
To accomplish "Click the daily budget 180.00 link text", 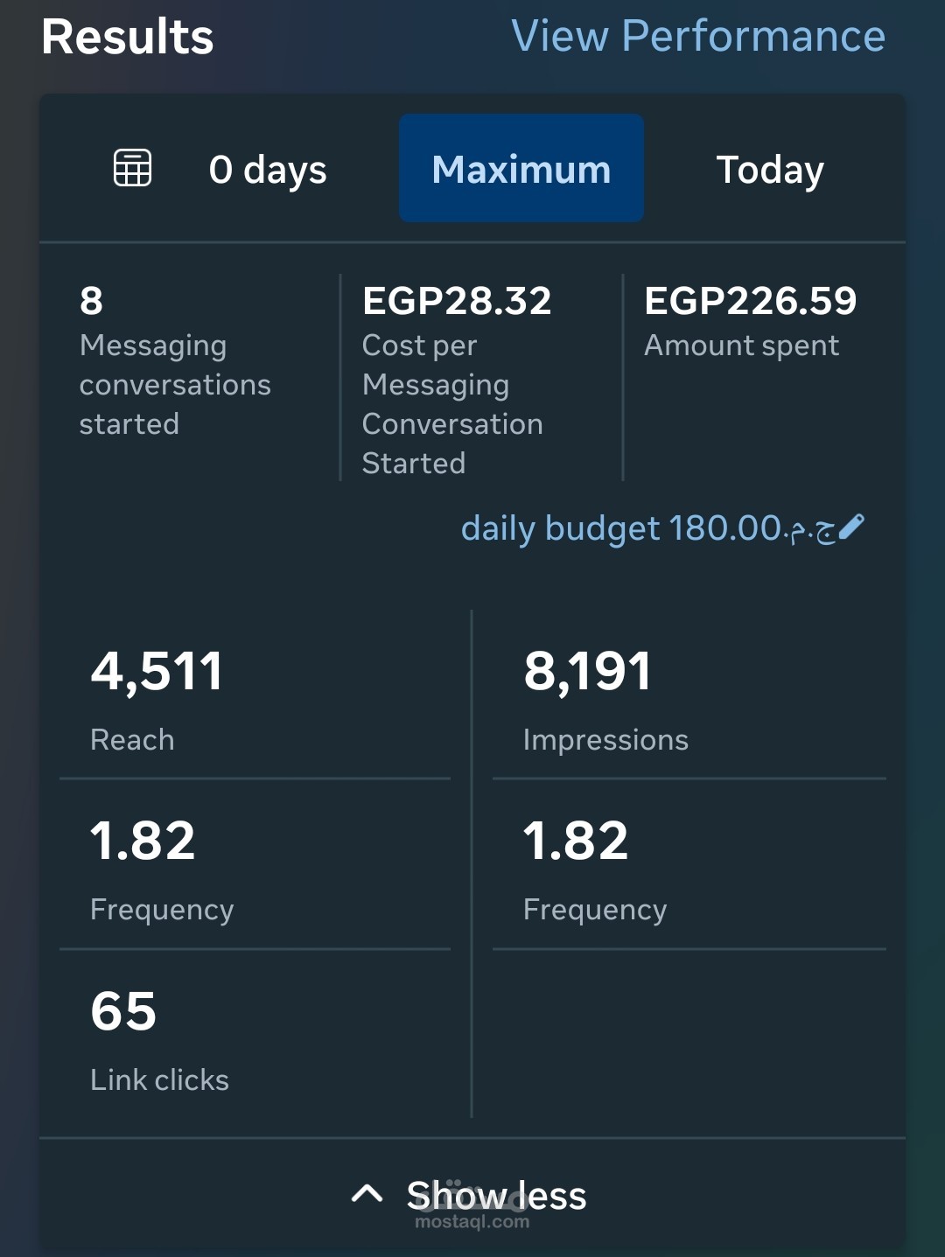I will [621, 528].
